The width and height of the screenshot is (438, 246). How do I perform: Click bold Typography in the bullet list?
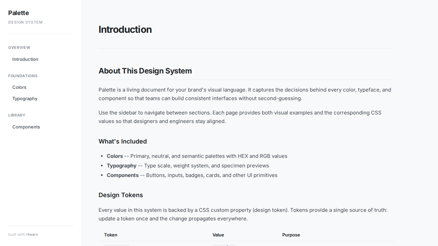[121, 166]
